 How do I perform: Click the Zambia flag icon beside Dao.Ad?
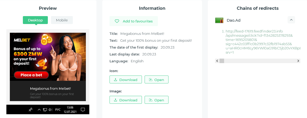coord(219,20)
